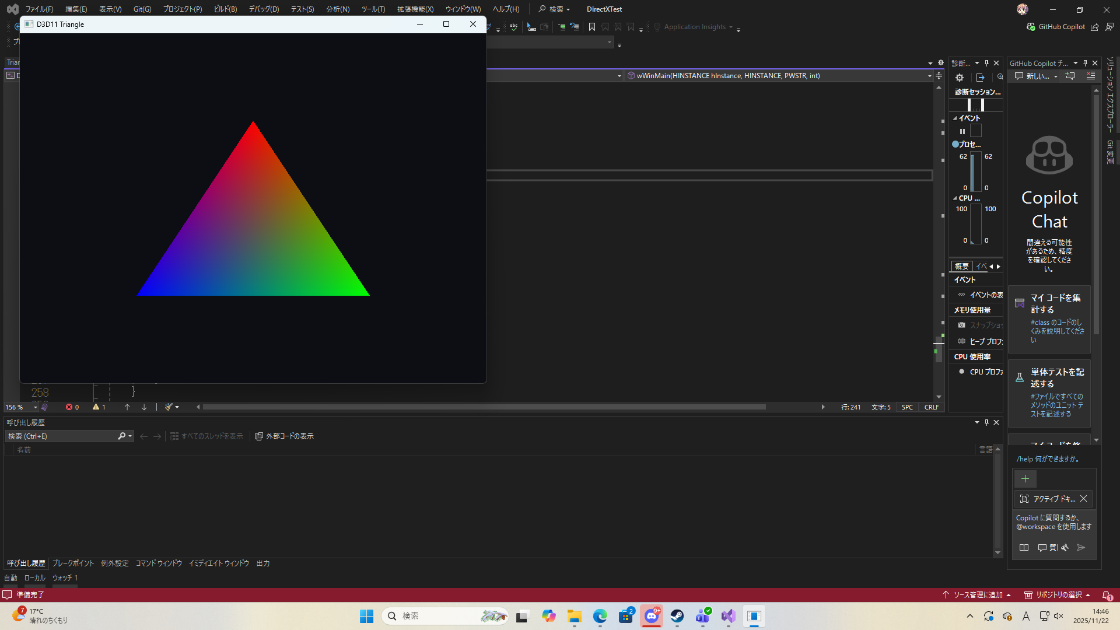The height and width of the screenshot is (630, 1120).
Task: Collapse the CPU graph section
Action: click(x=955, y=198)
